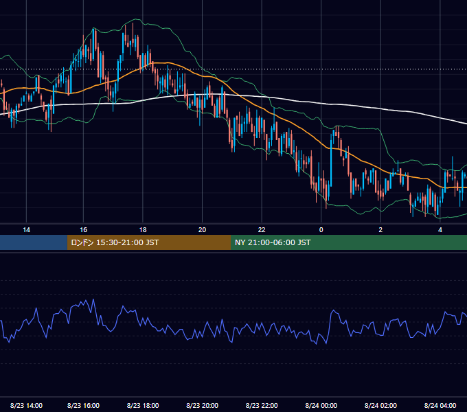Click the 8/23 16:00 date label
Viewport: 467px width, 412px height.
[83, 405]
